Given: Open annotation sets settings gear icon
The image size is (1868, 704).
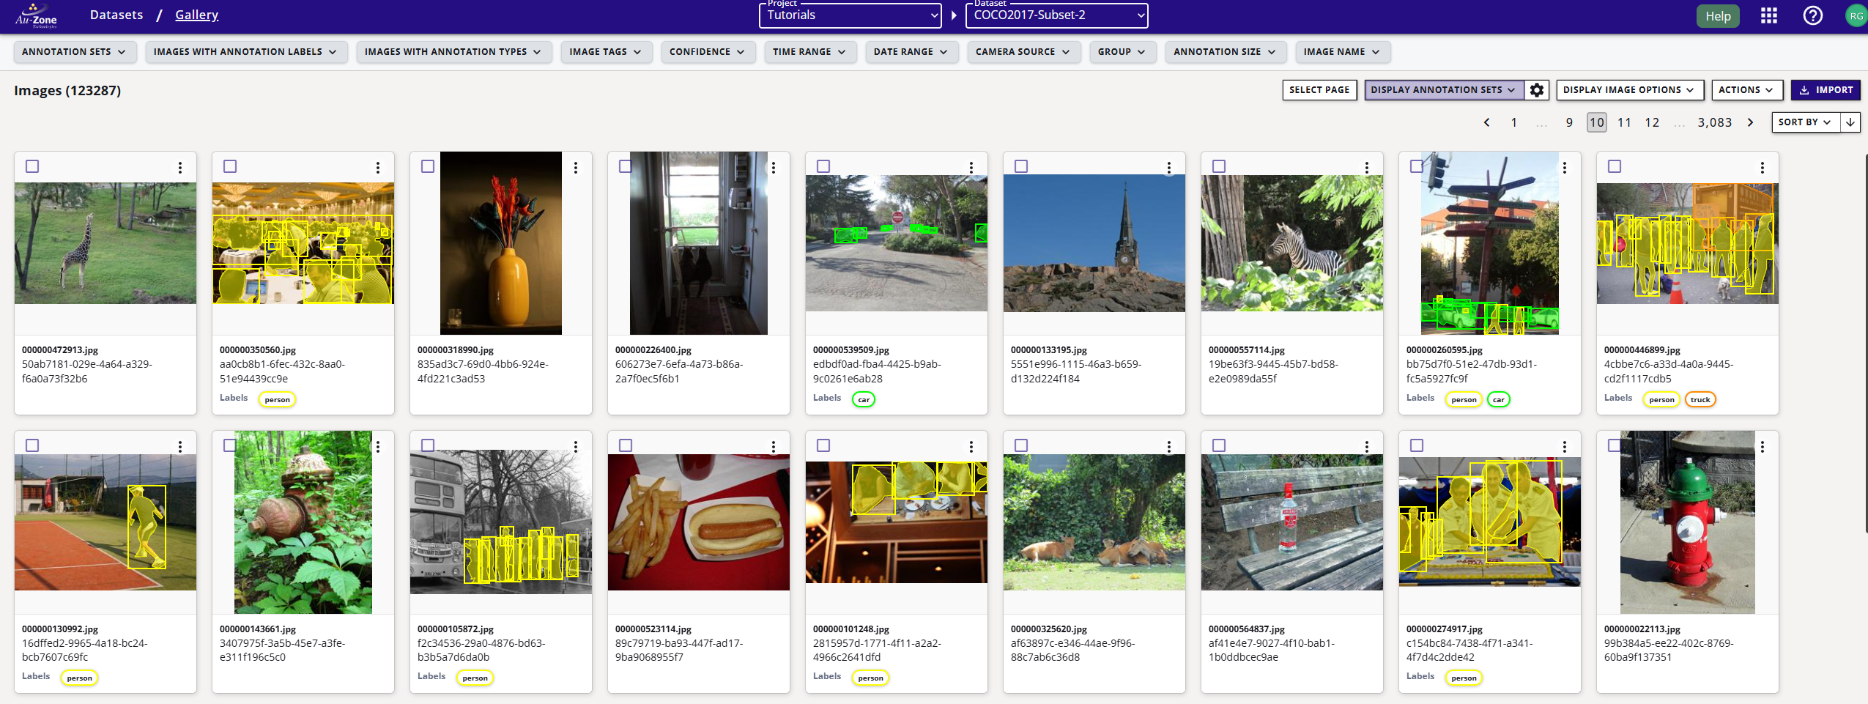Looking at the screenshot, I should 1537,90.
